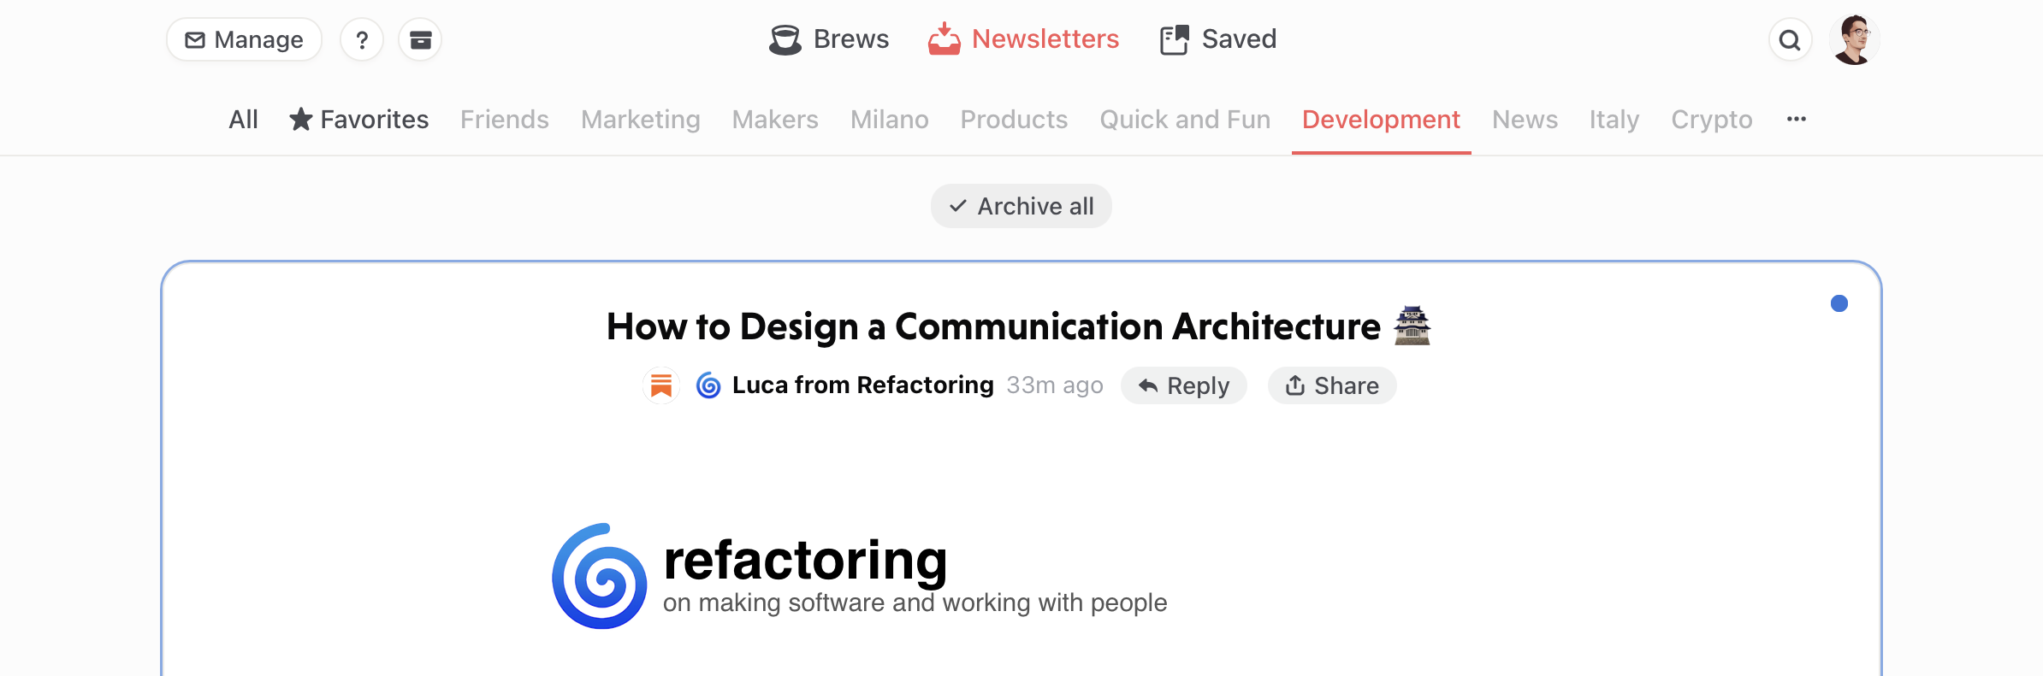Open the Manage newsletters button
The height and width of the screenshot is (676, 2043).
(x=244, y=39)
